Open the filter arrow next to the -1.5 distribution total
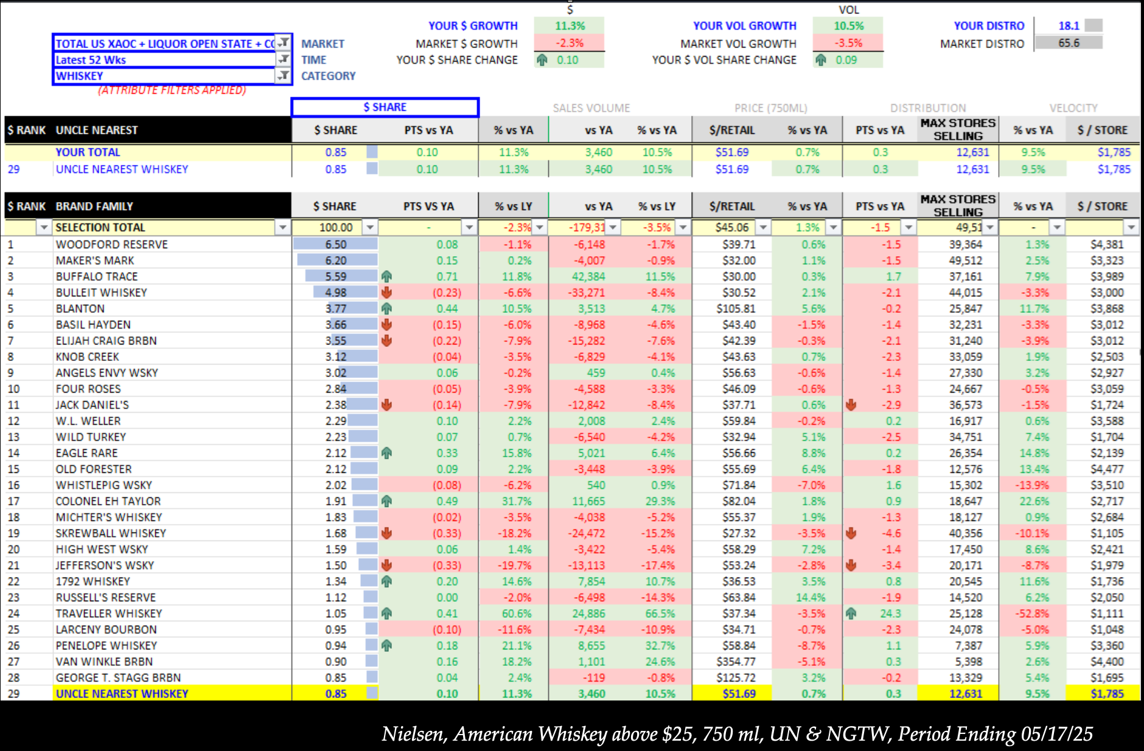Screen dimensions: 1144x751 [909, 228]
